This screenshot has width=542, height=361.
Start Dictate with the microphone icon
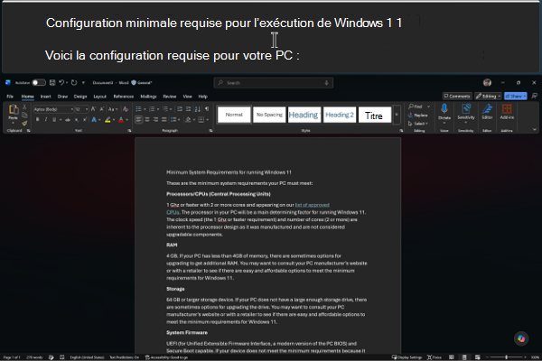pos(444,109)
